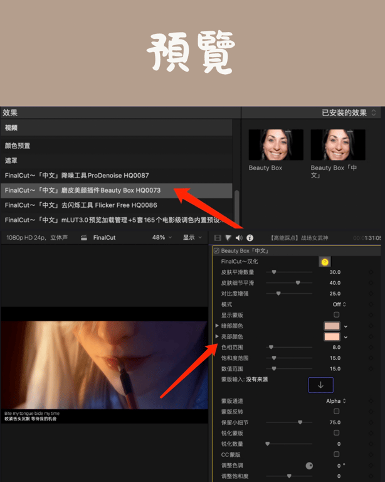Select the ProDenoise HQ0087 category
Screen dimensions: 385x482
pos(116,176)
